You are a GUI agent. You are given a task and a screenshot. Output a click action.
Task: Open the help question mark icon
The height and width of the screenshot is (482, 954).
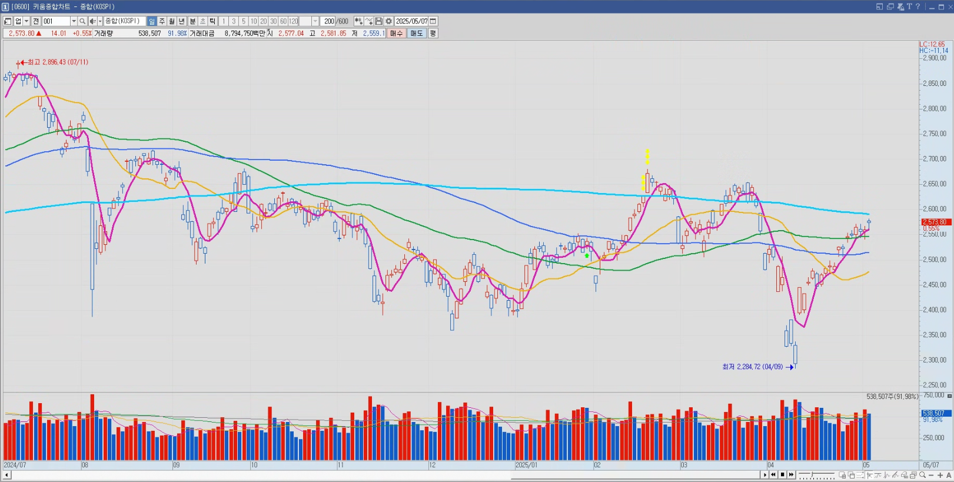918,6
